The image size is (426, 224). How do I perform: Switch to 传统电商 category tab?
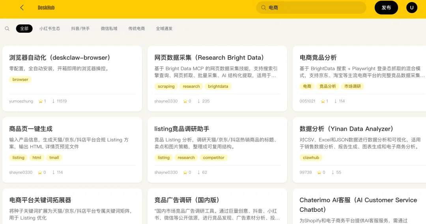tap(136, 28)
